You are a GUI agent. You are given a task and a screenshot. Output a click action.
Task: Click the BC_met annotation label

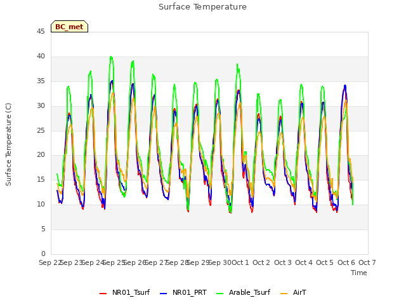[x=69, y=27]
